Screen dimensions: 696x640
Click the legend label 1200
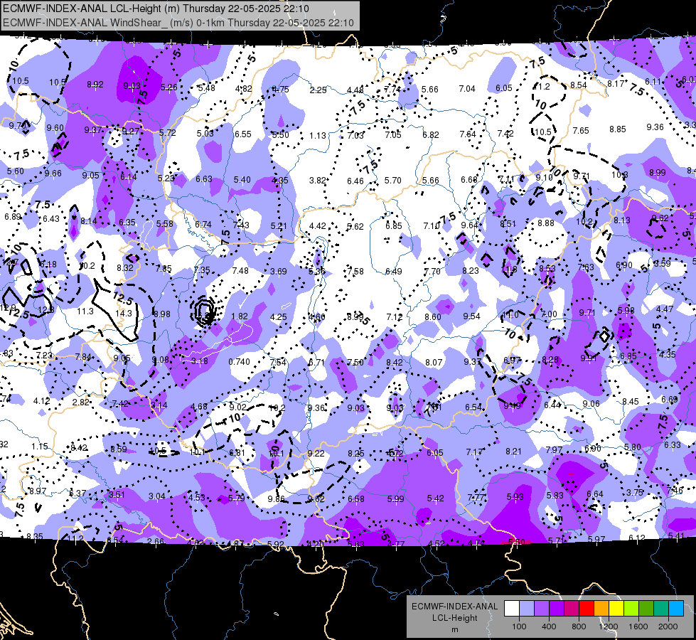tap(608, 626)
